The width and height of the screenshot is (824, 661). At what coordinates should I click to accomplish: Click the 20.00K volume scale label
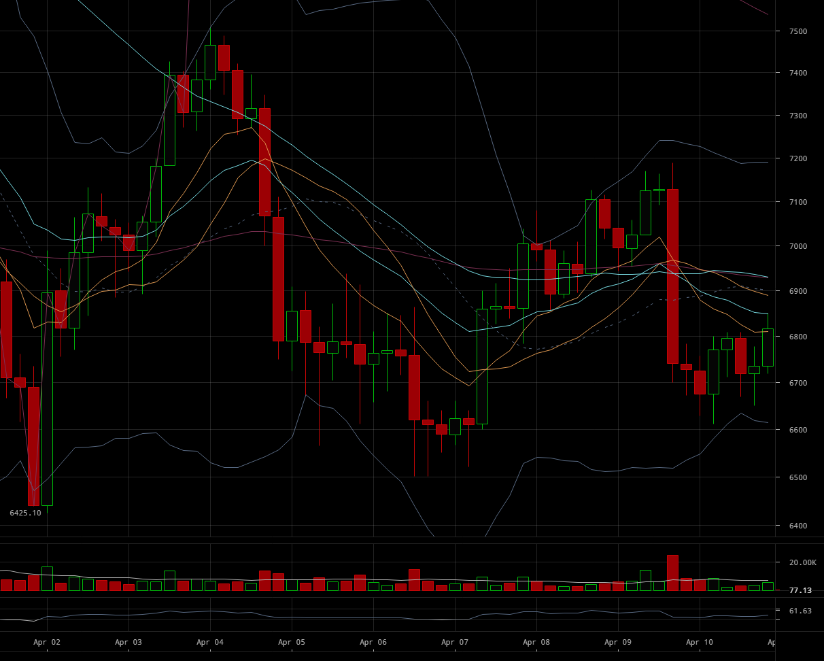[x=802, y=563]
